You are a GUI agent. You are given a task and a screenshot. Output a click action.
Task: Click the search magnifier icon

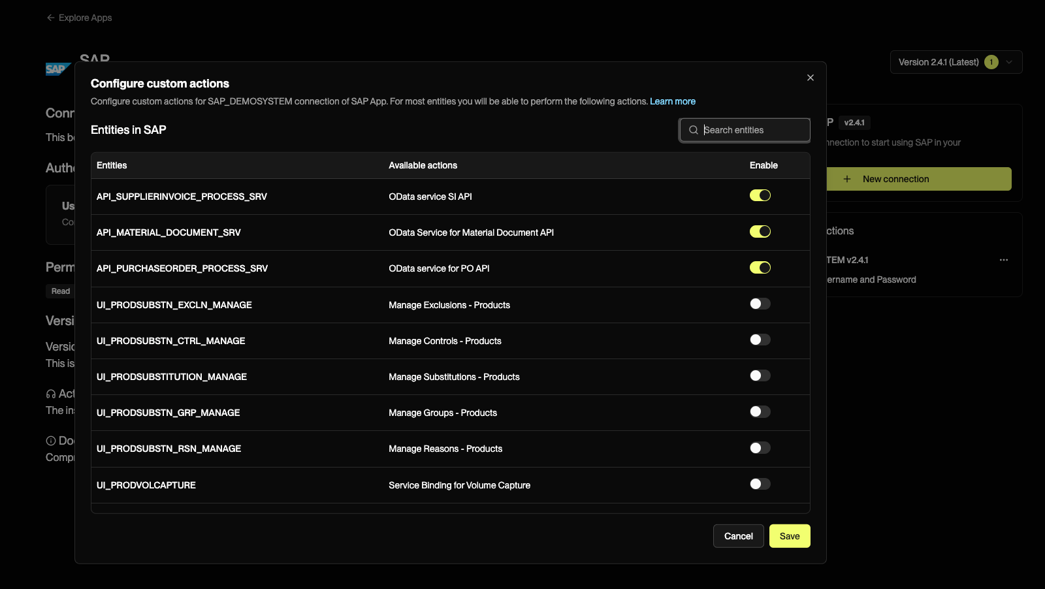point(693,130)
